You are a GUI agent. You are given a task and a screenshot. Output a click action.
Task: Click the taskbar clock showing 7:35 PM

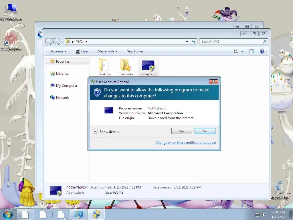click(278, 215)
